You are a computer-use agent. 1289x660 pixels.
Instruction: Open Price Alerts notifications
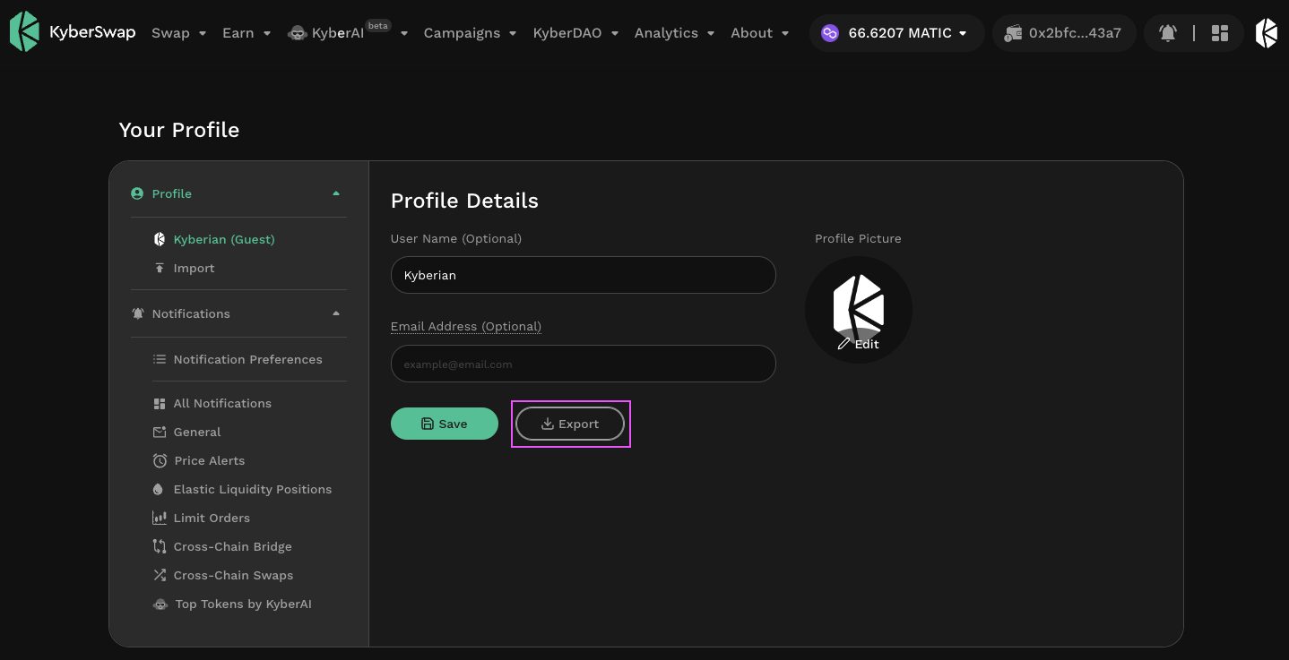[x=209, y=460]
